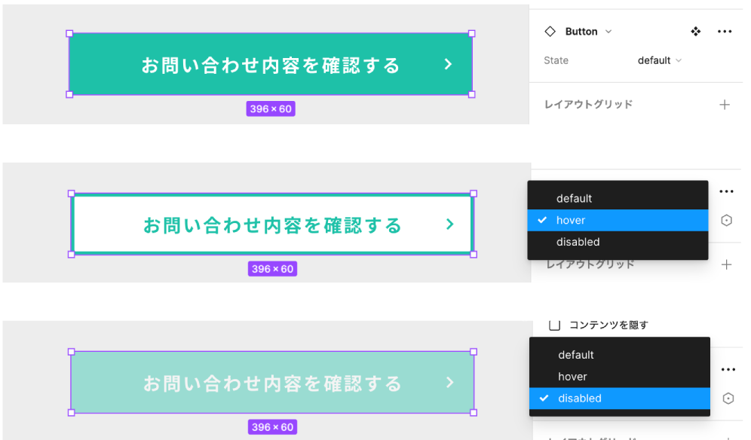Open the more options ellipsis beside Button
The width and height of the screenshot is (751, 440).
tap(724, 32)
